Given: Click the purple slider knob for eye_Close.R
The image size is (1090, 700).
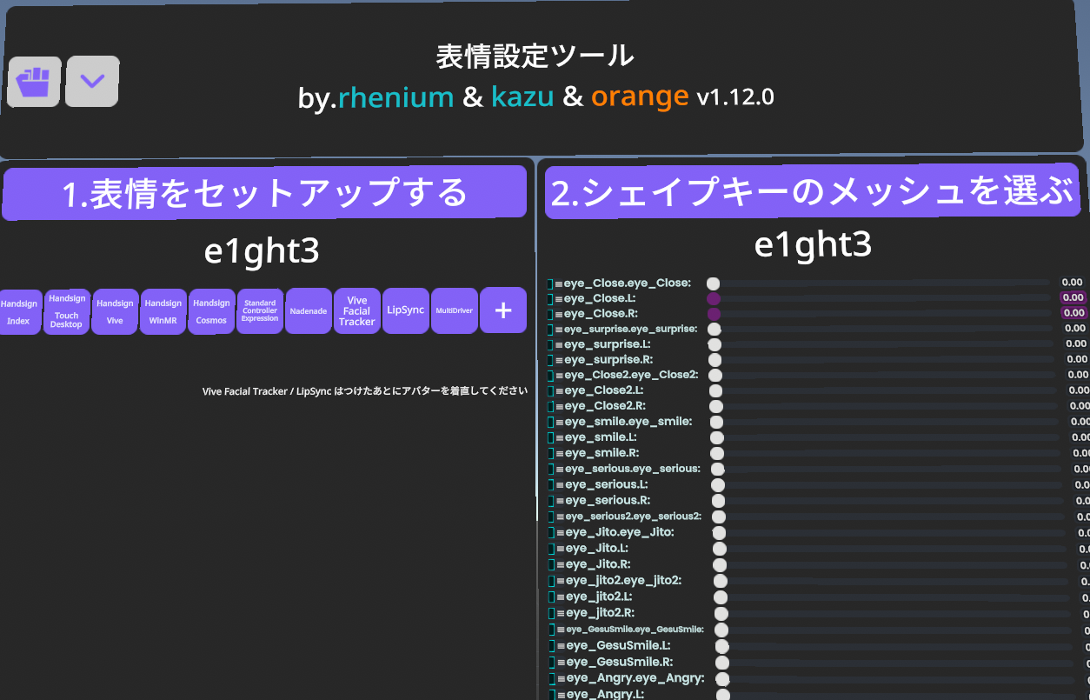Looking at the screenshot, I should click(x=714, y=313).
